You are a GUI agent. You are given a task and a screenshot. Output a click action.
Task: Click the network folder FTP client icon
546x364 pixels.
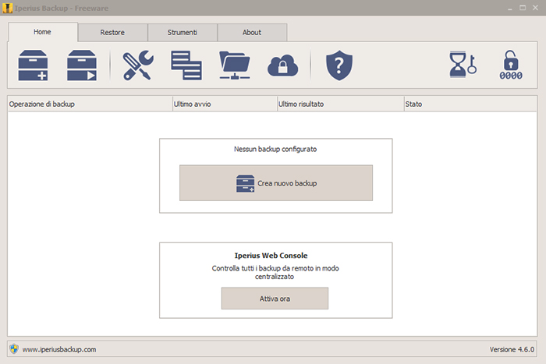[x=235, y=65]
